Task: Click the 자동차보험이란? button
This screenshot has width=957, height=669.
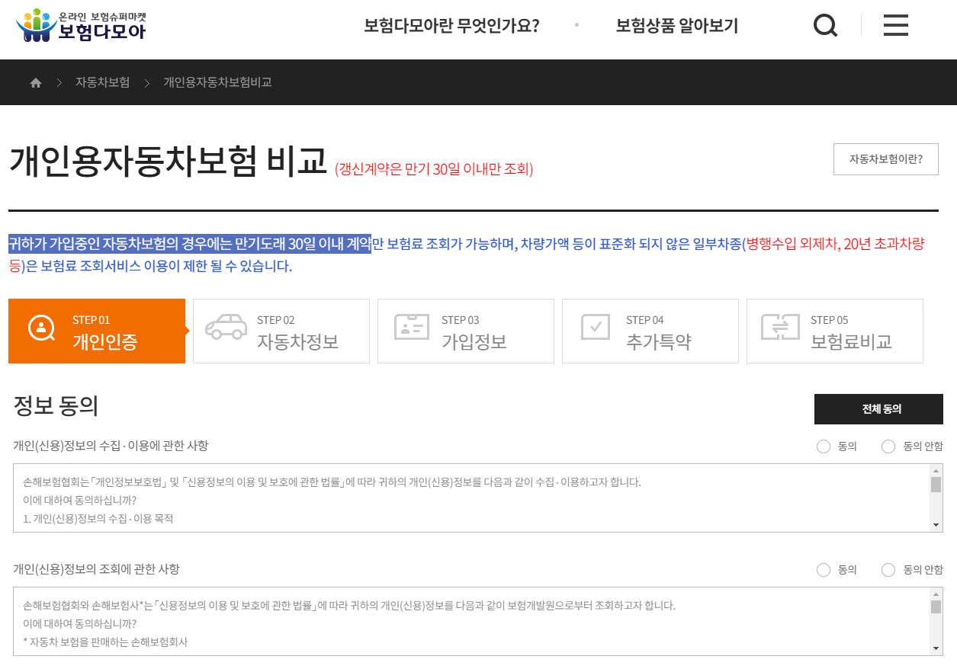Action: click(885, 158)
